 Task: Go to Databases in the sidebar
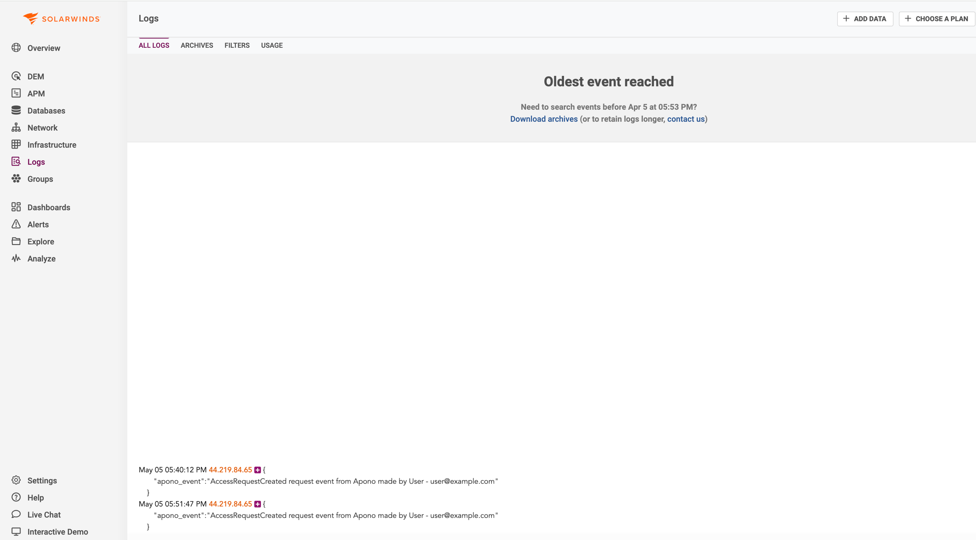[x=46, y=110]
